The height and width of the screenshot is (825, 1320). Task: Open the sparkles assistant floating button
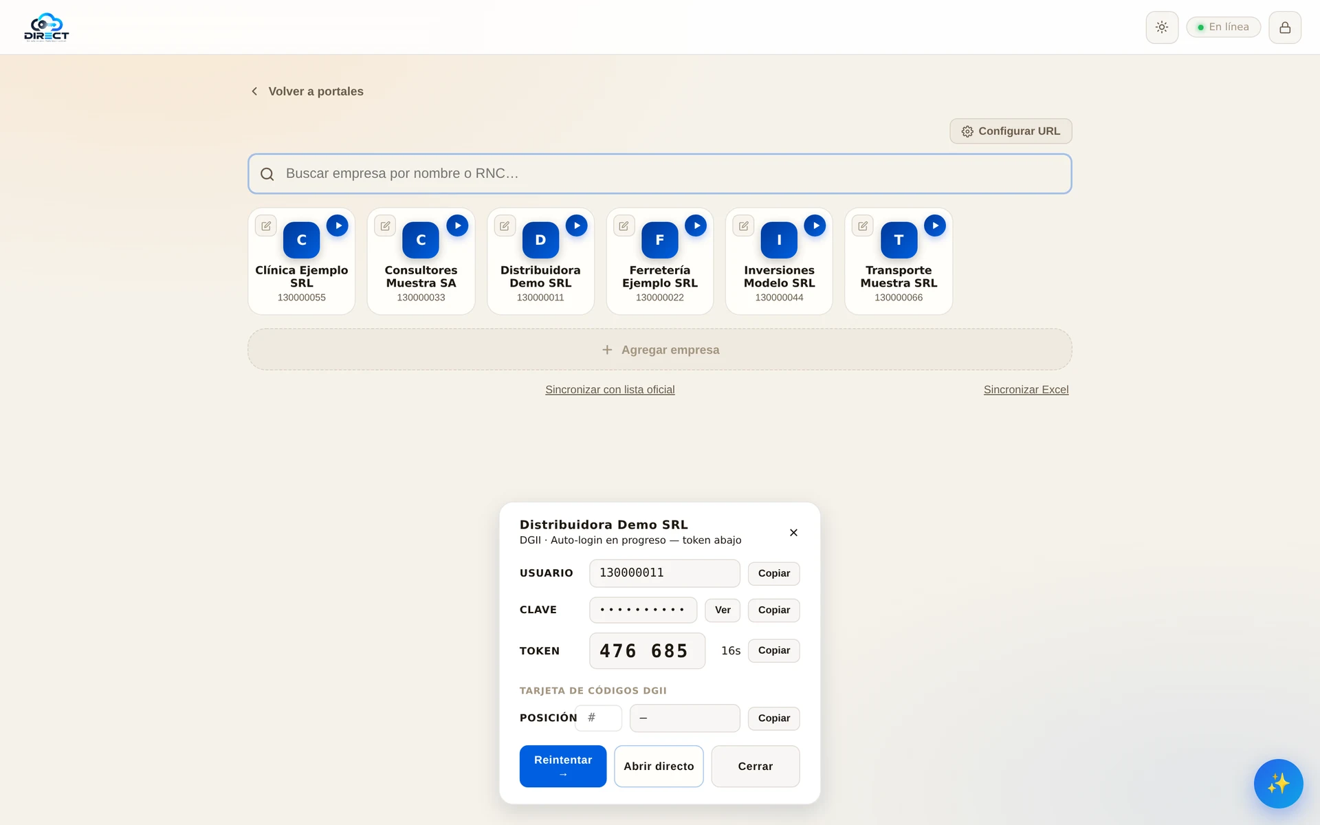click(1278, 784)
